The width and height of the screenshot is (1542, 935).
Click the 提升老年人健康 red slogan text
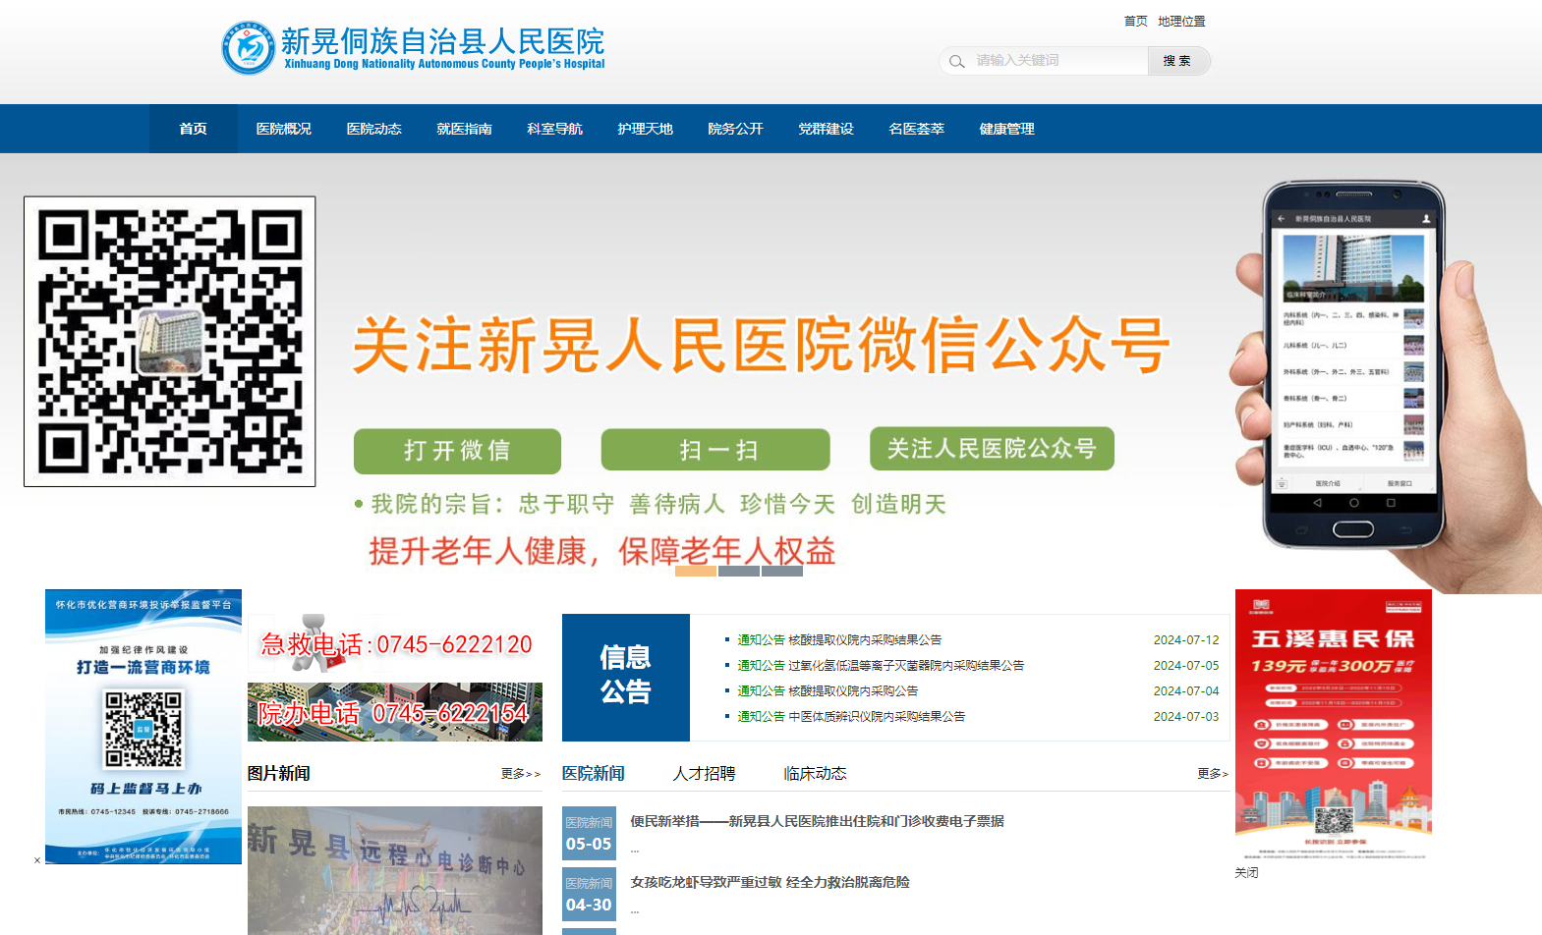point(602,551)
